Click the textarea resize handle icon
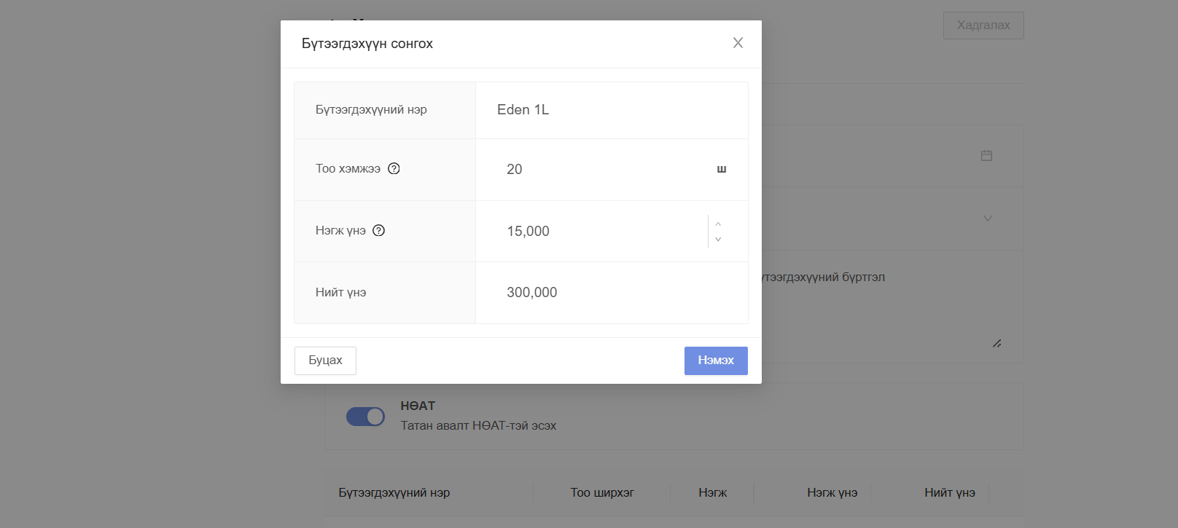 [x=996, y=343]
